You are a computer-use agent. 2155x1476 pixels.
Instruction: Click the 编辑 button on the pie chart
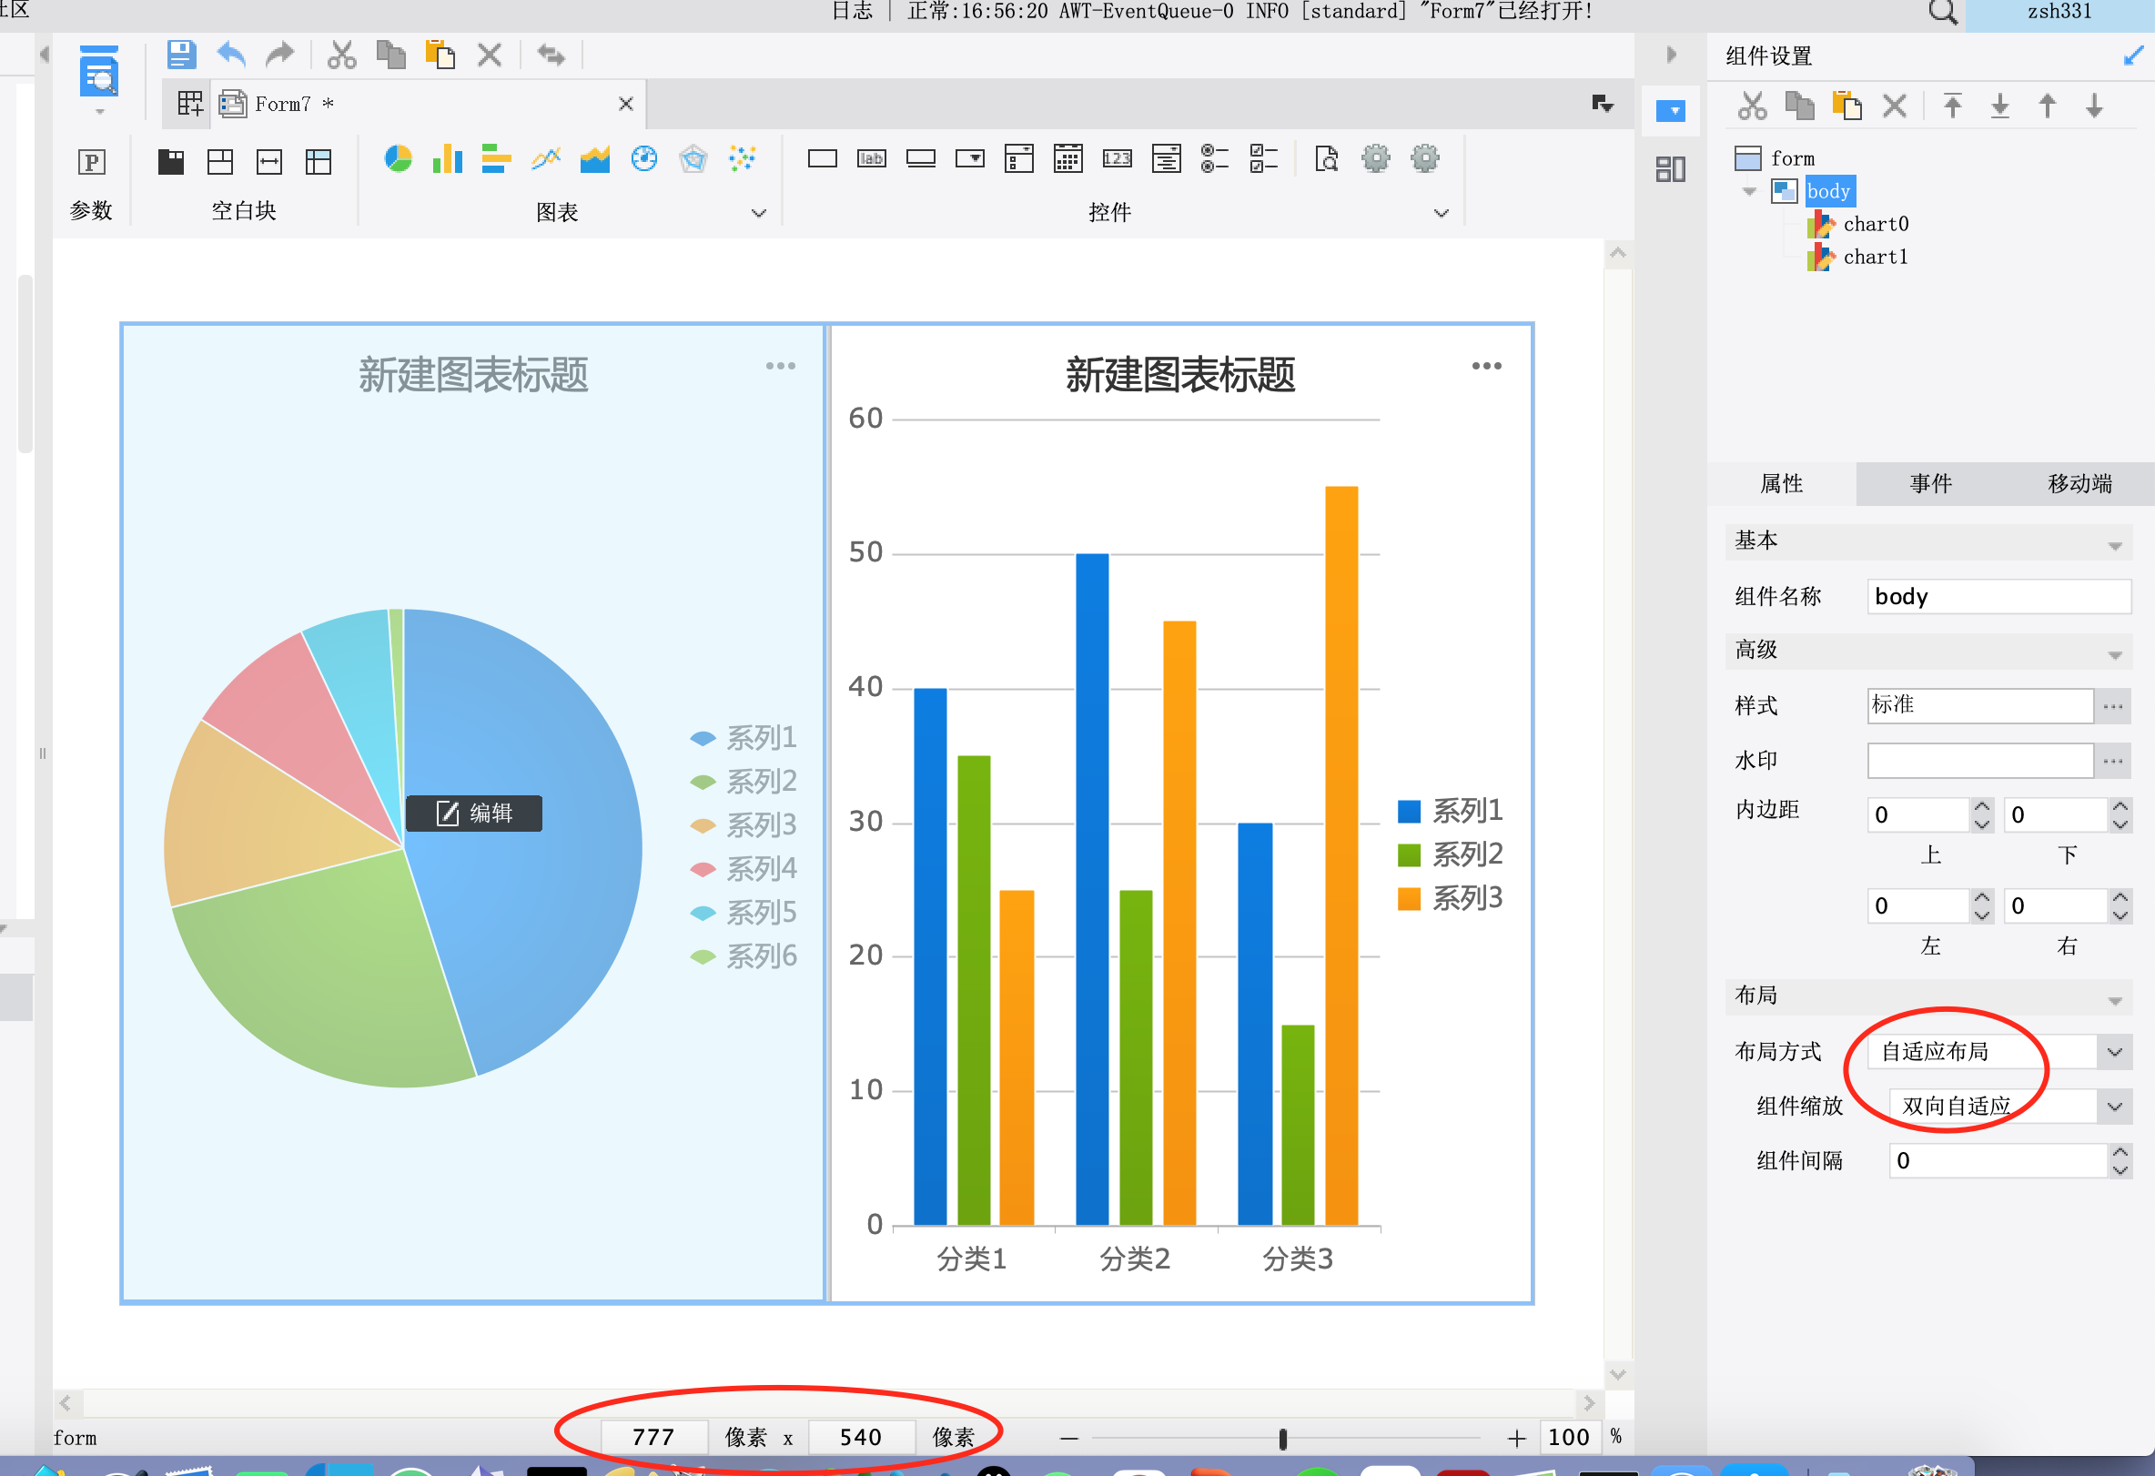coord(474,814)
